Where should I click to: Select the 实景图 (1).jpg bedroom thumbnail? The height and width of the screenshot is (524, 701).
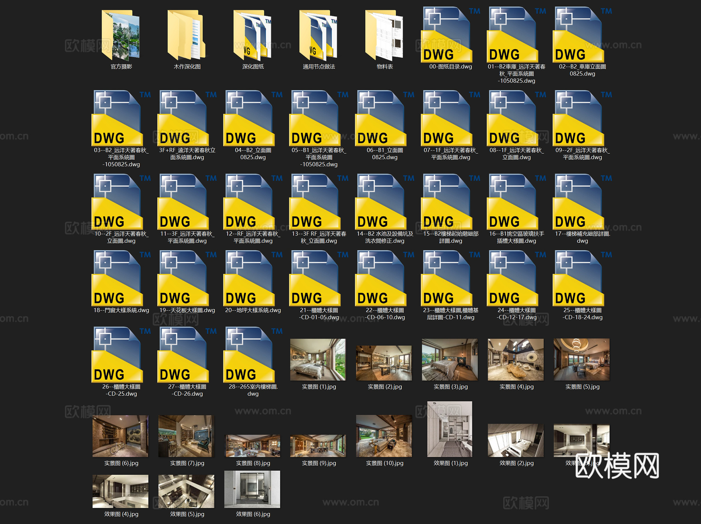318,359
